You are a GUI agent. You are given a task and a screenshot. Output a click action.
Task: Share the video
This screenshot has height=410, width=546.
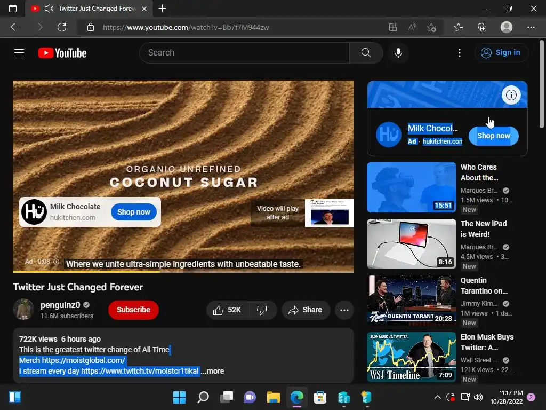click(306, 310)
